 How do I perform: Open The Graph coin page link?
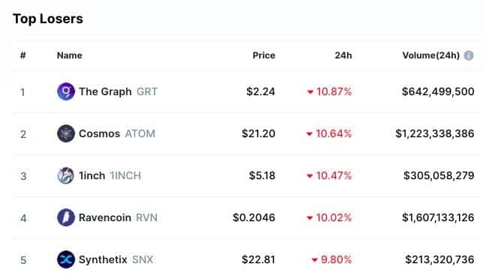(105, 91)
